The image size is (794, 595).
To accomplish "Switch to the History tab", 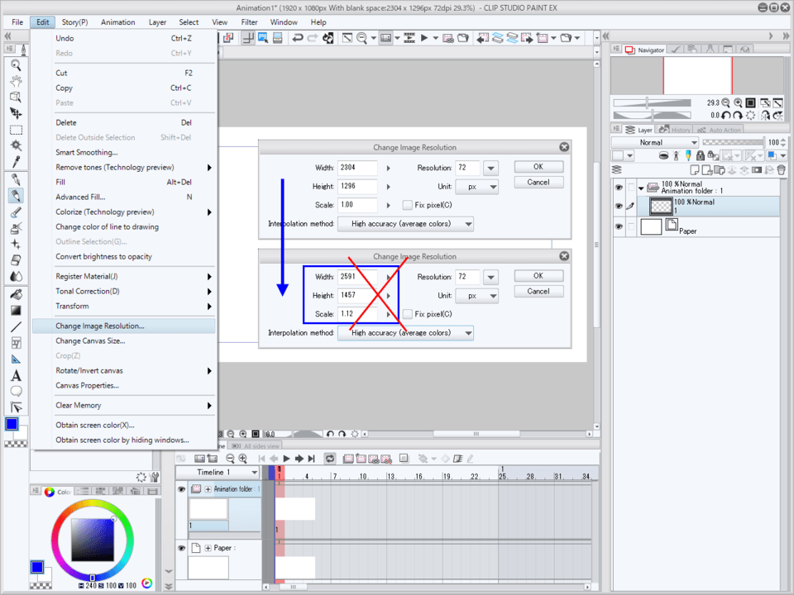I will (677, 130).
